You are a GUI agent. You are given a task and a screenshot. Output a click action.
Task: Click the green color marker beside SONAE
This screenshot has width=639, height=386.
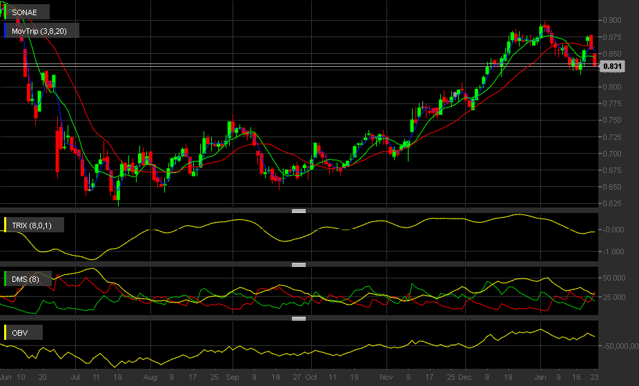click(6, 12)
